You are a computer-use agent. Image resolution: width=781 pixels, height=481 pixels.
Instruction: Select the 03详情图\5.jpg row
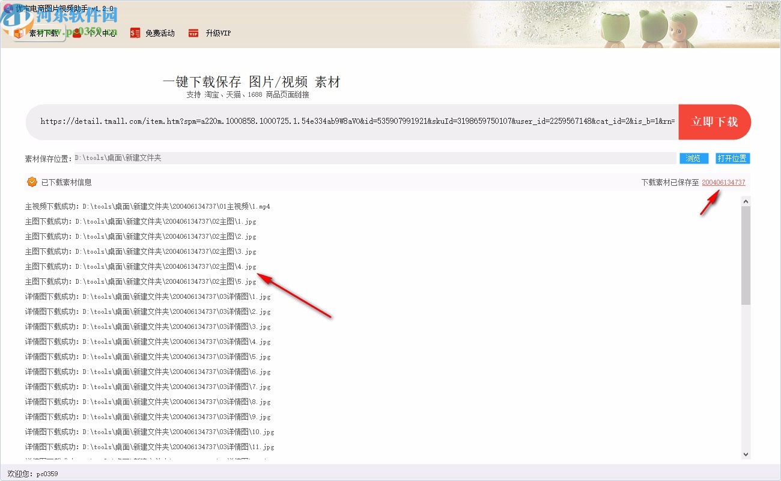(148, 357)
